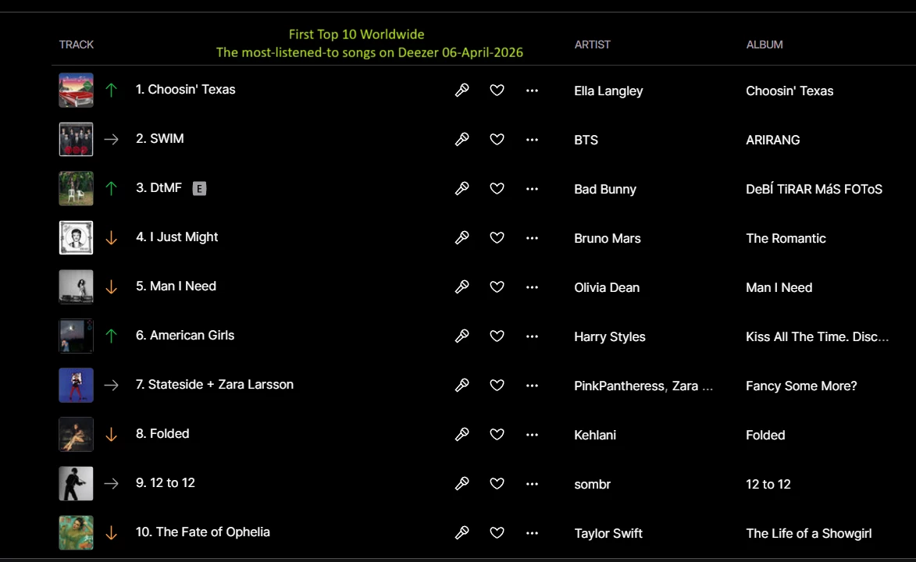Open three-dot options for I Just Might

532,238
